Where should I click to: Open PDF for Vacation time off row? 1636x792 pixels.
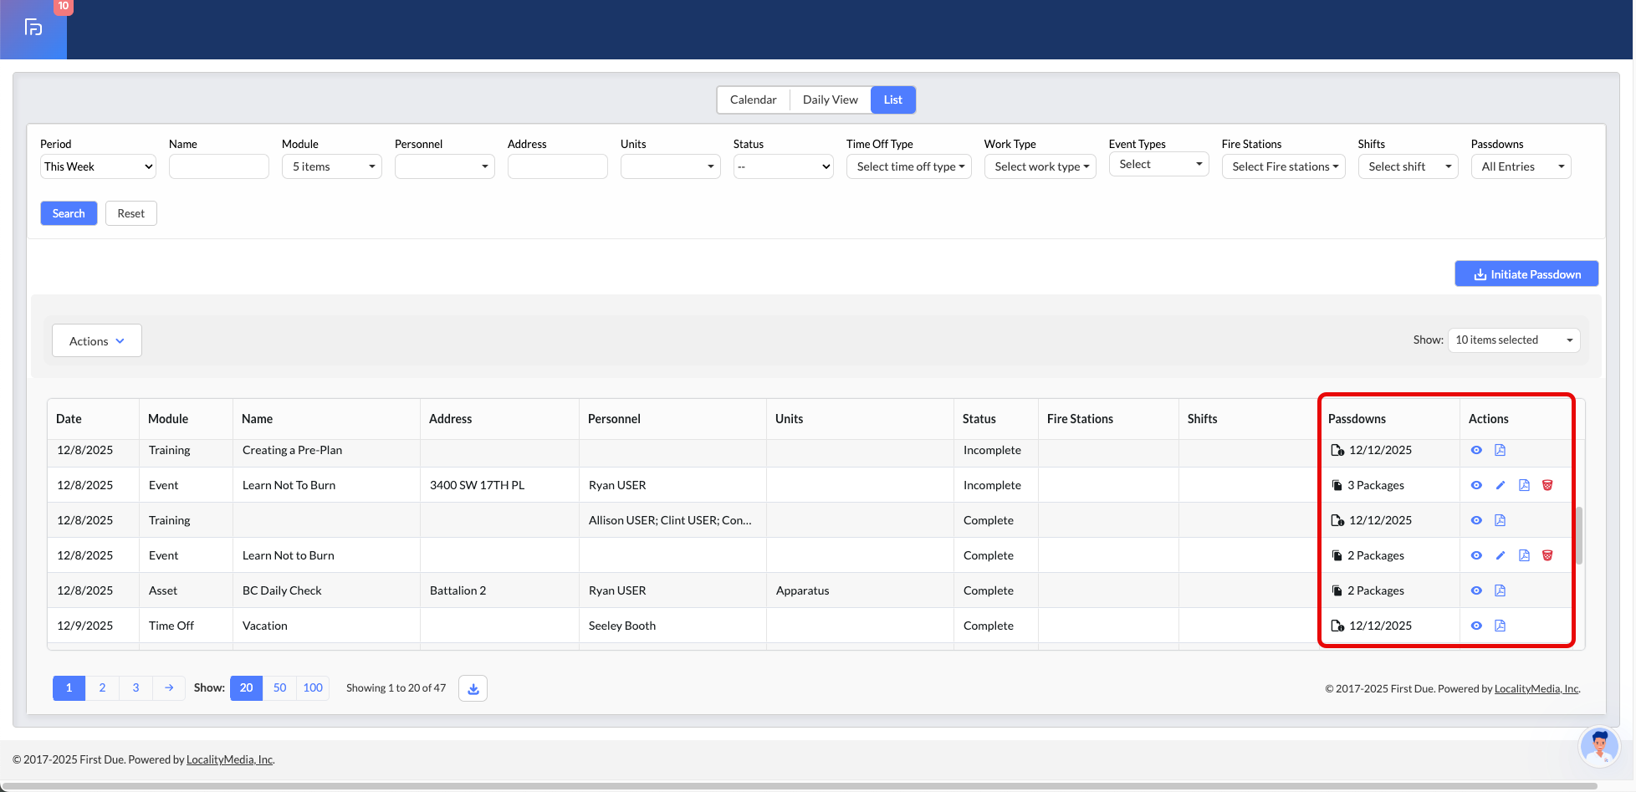click(1500, 626)
